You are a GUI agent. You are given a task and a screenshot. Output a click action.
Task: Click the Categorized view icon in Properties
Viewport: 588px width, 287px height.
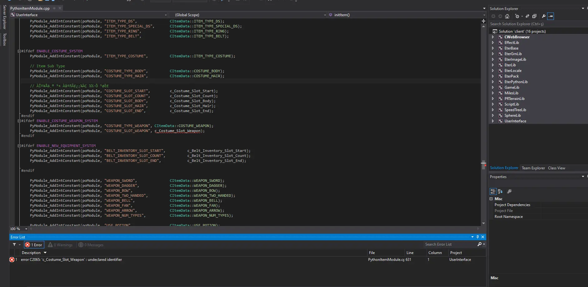[x=493, y=191]
